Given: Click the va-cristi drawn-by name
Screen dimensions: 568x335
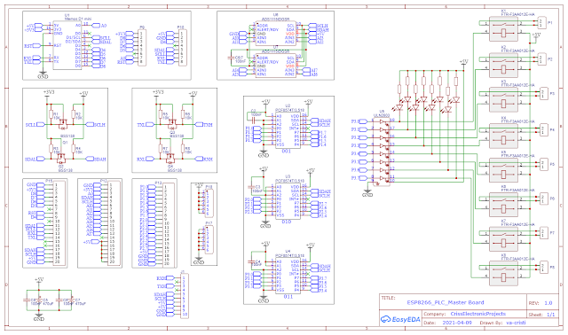Looking at the screenshot, I should tap(516, 323).
